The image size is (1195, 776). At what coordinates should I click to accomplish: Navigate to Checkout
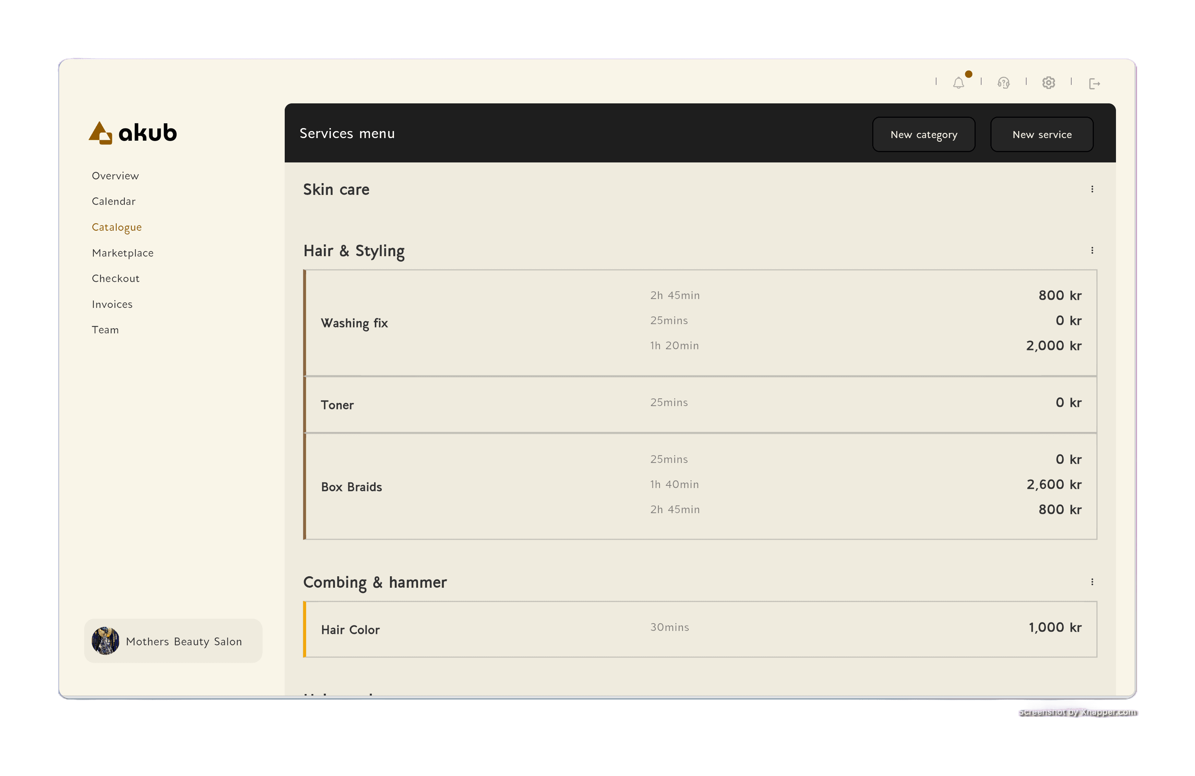point(116,279)
